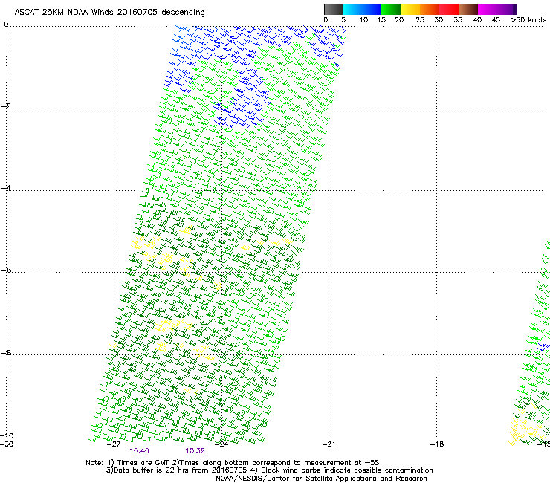Click the gray 0-5 knots color band

(x=333, y=9)
